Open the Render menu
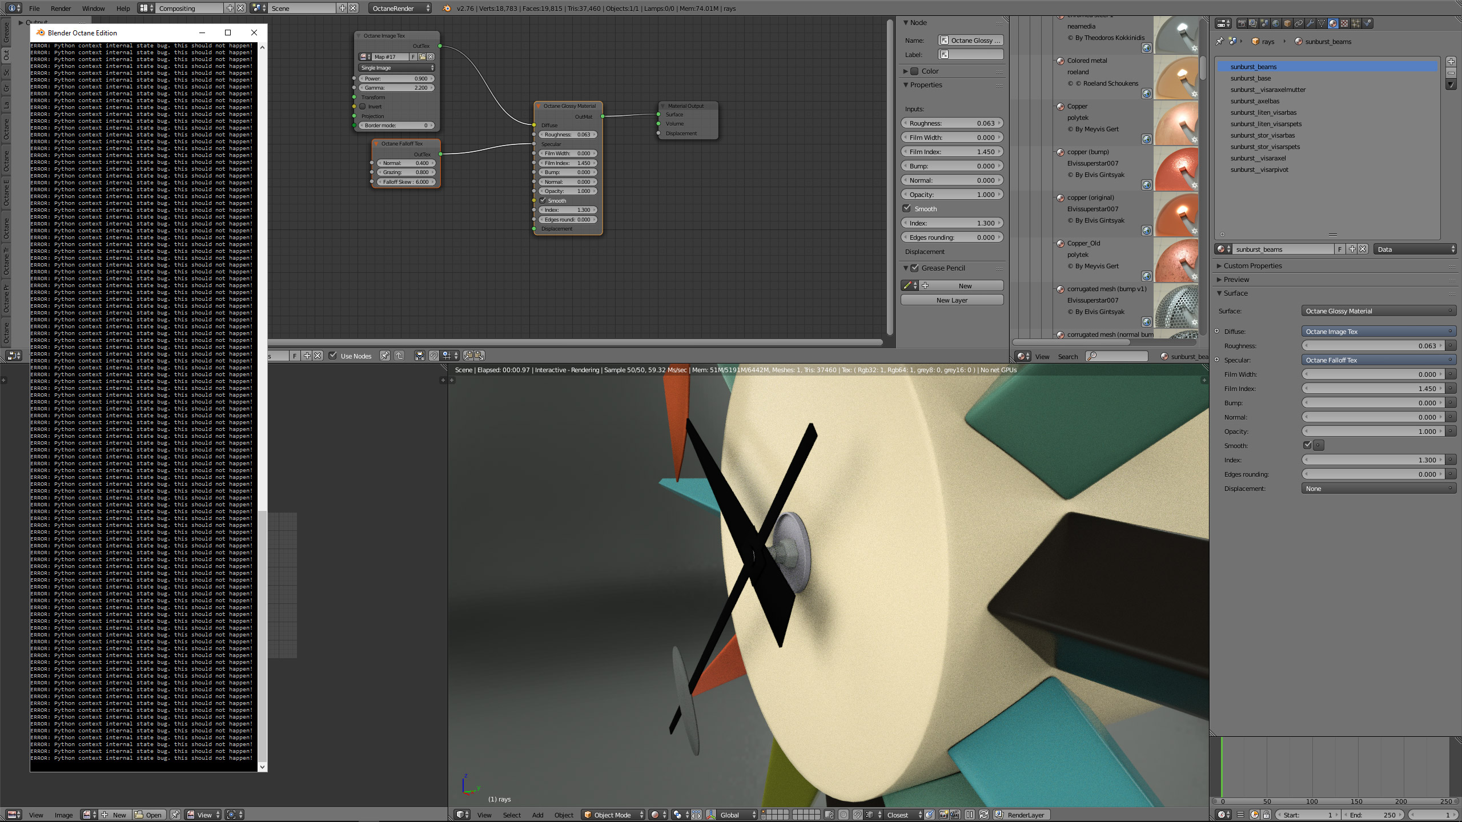1462x822 pixels. point(61,9)
